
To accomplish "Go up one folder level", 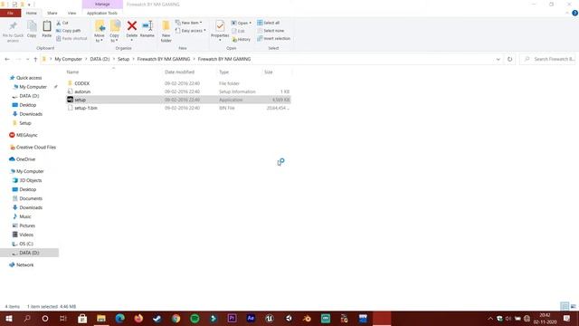I will [35, 59].
